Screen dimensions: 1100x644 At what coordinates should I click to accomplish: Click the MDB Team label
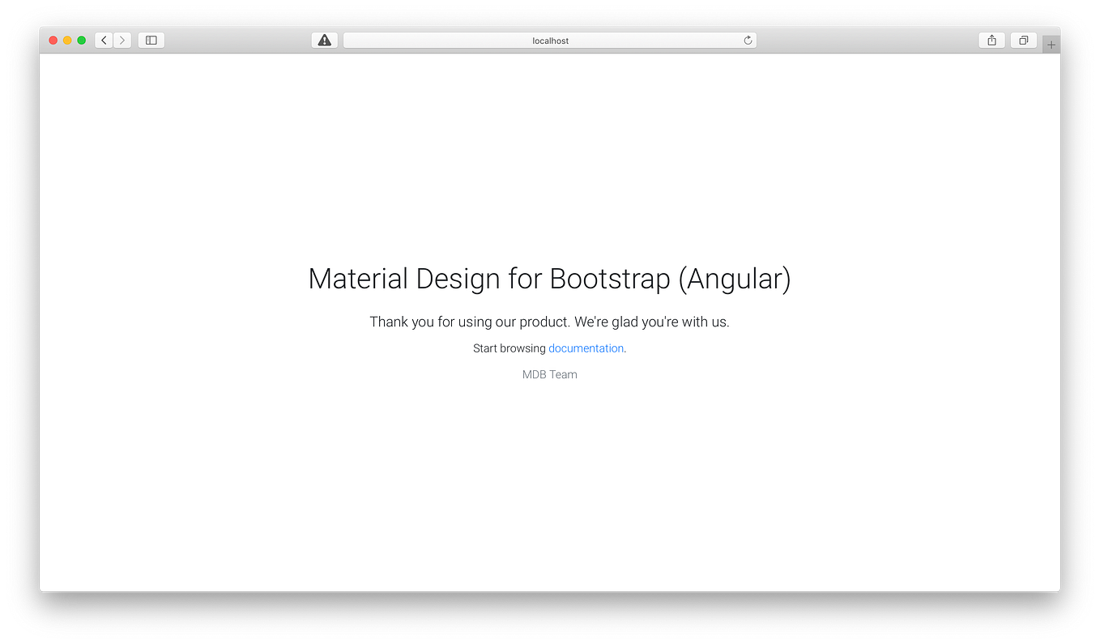point(549,374)
